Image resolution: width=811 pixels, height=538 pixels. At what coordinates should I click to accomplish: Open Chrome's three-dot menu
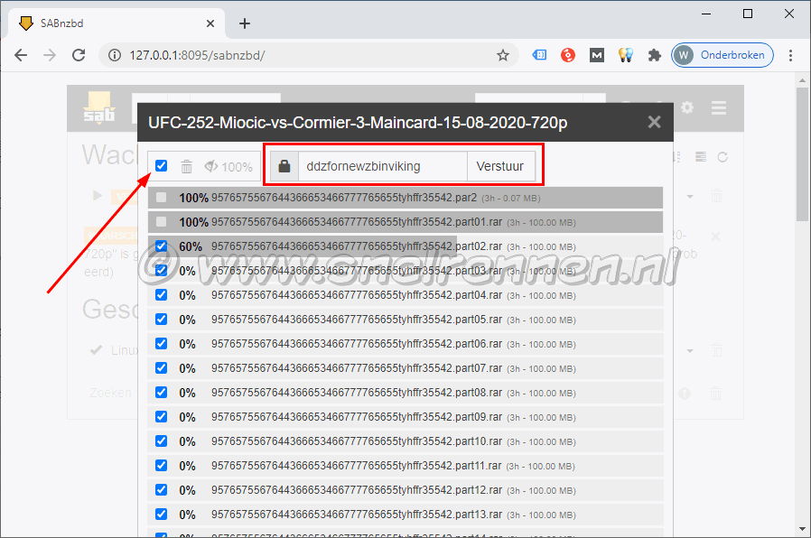click(790, 55)
